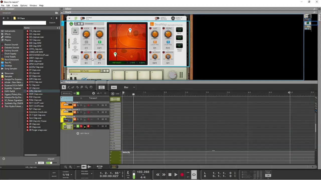Open the File menu
This screenshot has width=321, height=180.
[x=3, y=5]
